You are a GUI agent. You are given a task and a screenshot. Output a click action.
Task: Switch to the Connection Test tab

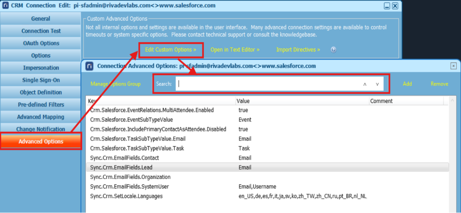[x=41, y=31]
